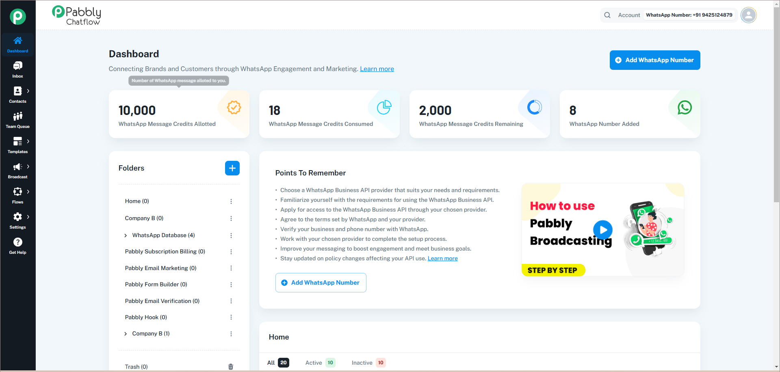Screen dimensions: 780x372
Task: Click the search magnifier icon in header
Action: [607, 15]
